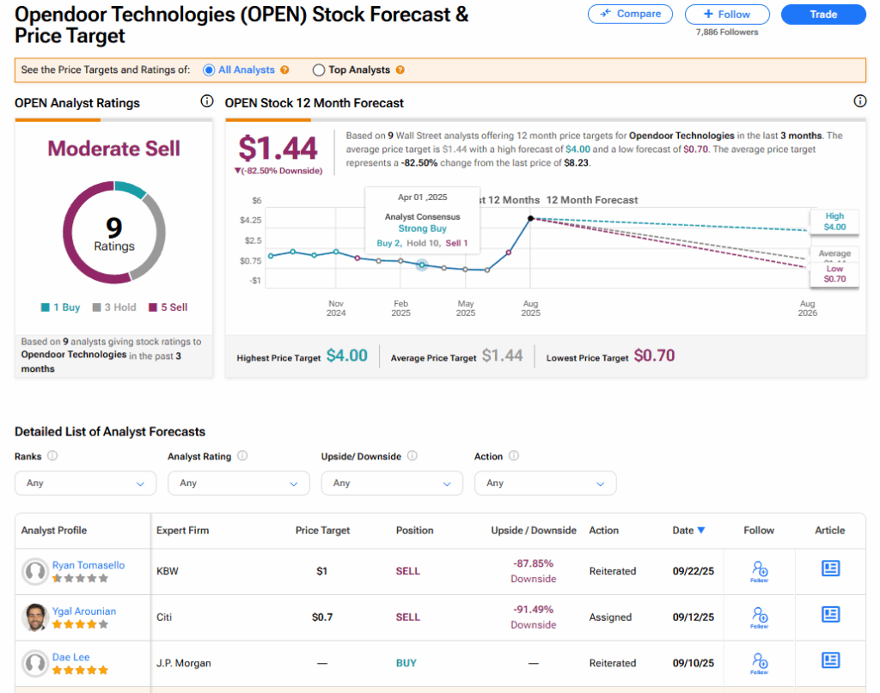Open Dae Lee analyst profile link
880x693 pixels.
tap(70, 657)
